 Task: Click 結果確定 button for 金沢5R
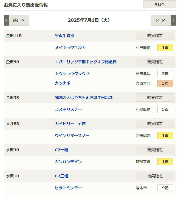[x=155, y=62]
